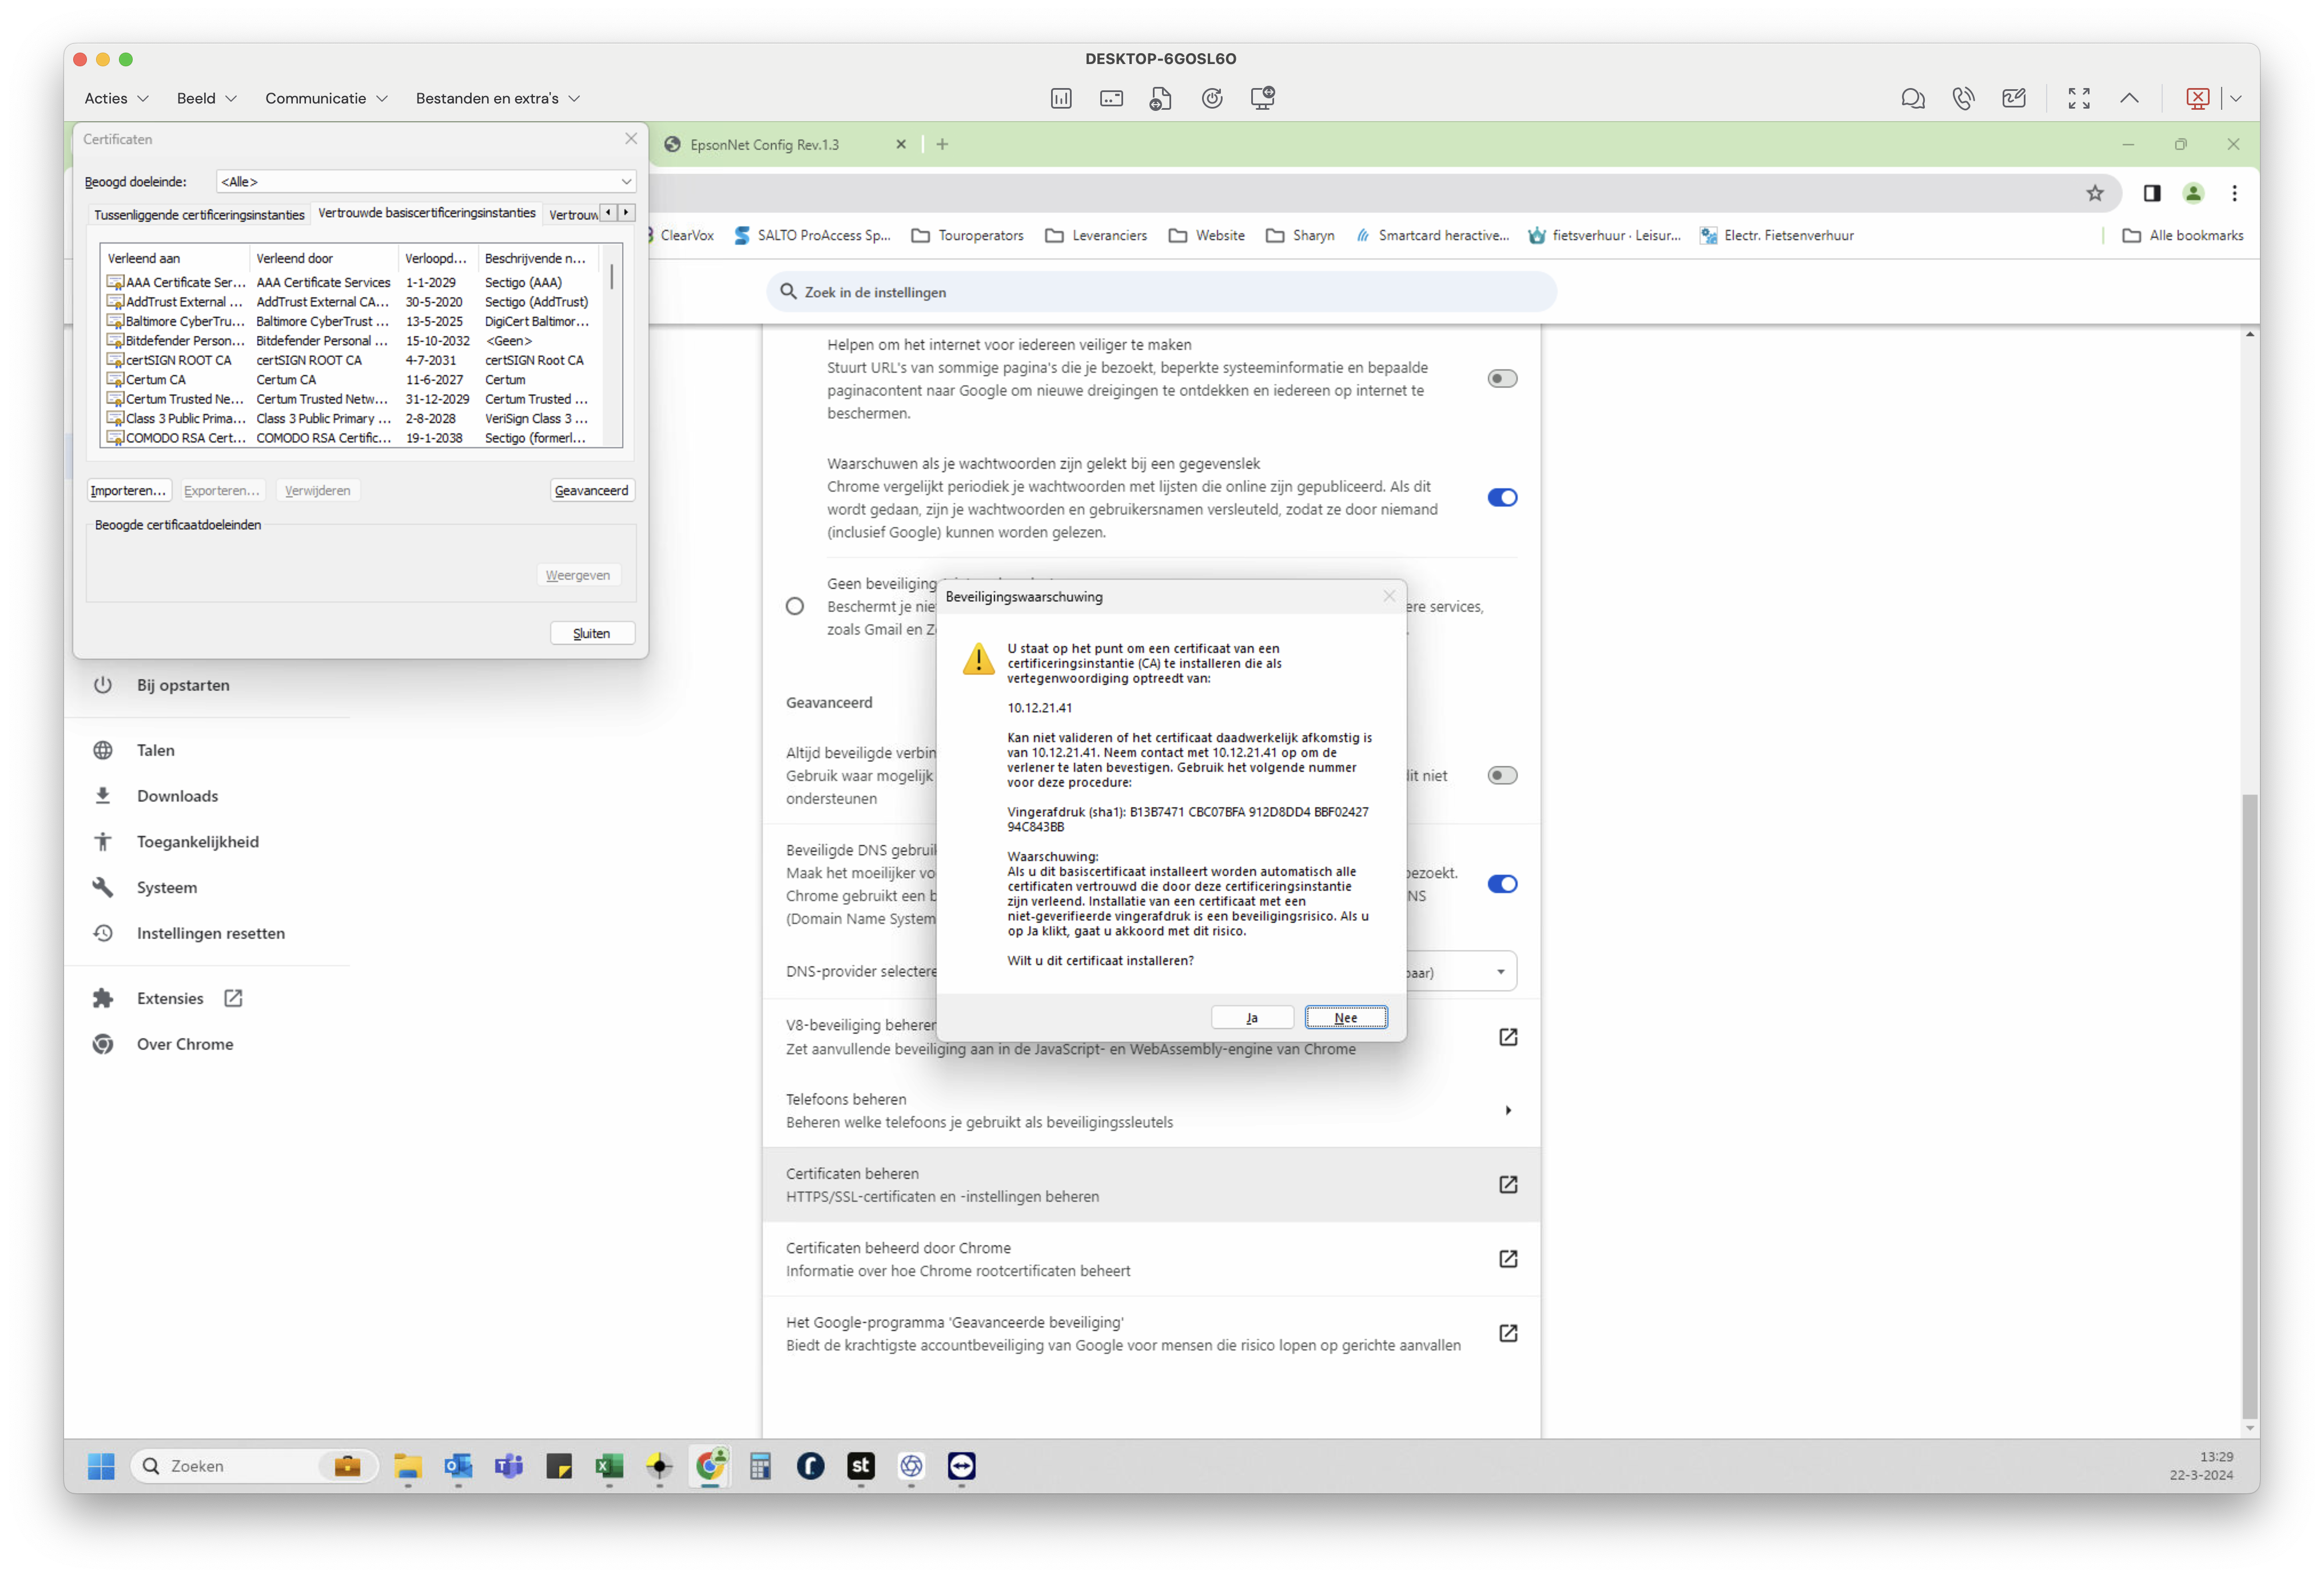Viewport: 2324px width, 1578px height.
Task: Open Certificaten beheerd door Chrome link icon
Action: 1508,1258
